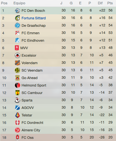The image size is (116, 141).
Task: Select the Volendam orange crest
Action: pos(18,63)
